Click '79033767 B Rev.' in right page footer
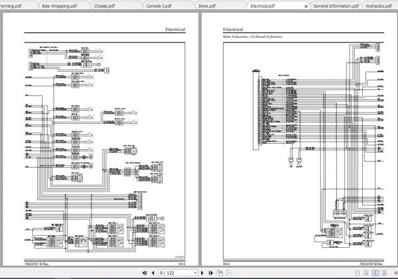This screenshot has width=398, height=279. coord(371,264)
